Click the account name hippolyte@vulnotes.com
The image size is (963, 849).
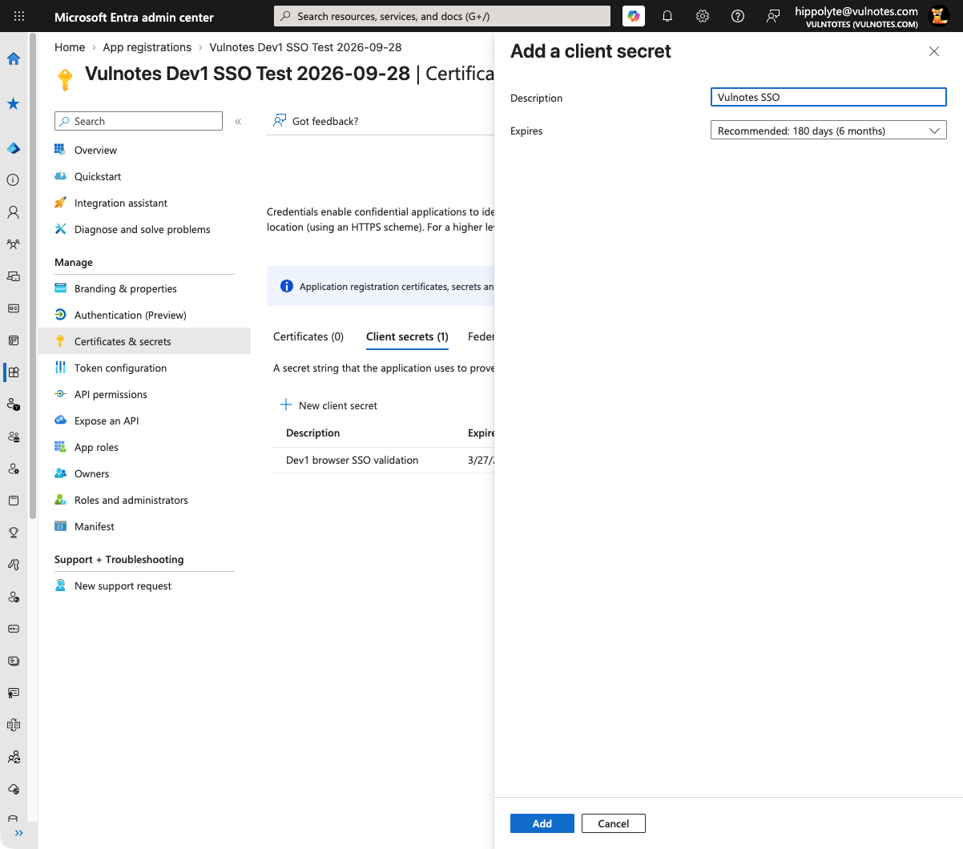[856, 11]
